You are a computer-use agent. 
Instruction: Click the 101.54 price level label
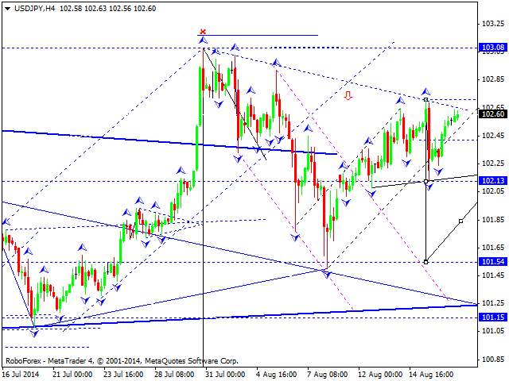[x=493, y=261]
